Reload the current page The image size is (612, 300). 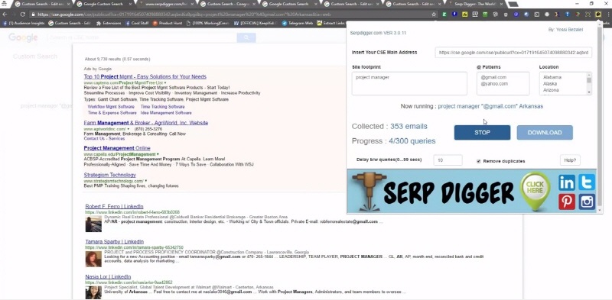[x=23, y=15]
